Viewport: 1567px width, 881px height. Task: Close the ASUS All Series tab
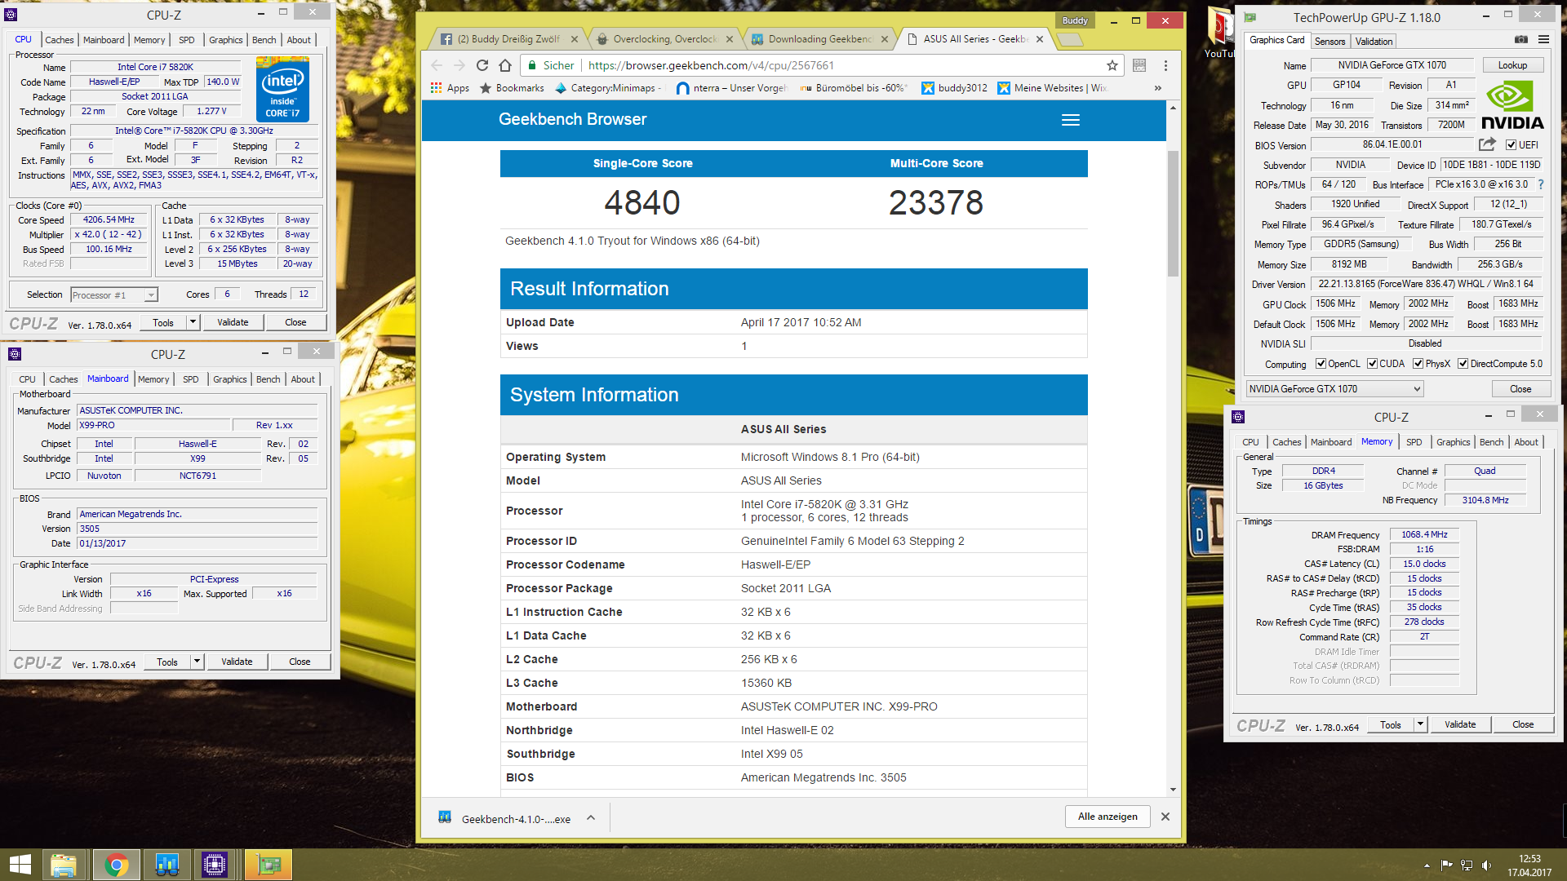[x=1040, y=39]
